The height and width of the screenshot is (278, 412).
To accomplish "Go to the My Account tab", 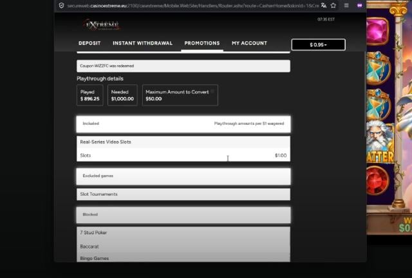I will [x=249, y=43].
